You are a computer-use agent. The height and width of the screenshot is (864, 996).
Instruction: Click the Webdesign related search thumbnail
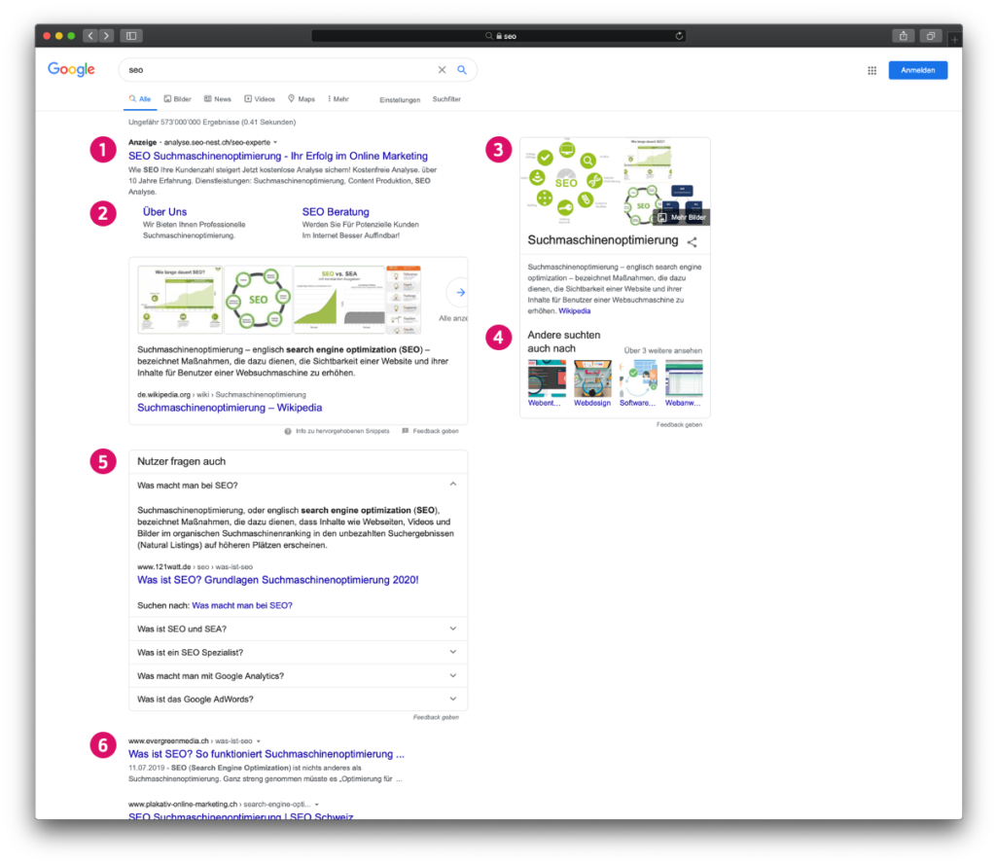592,378
